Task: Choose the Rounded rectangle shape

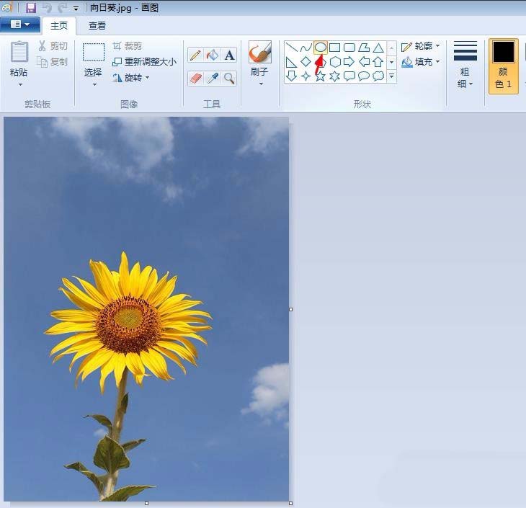Action: 349,48
